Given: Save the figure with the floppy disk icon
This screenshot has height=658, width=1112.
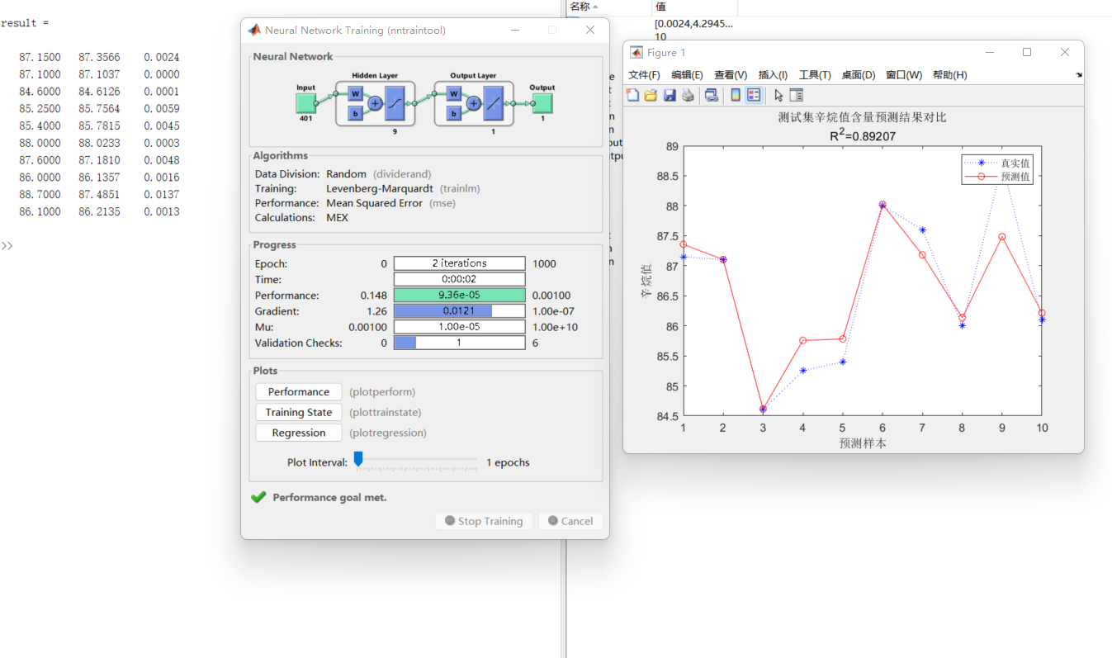Looking at the screenshot, I should point(670,95).
